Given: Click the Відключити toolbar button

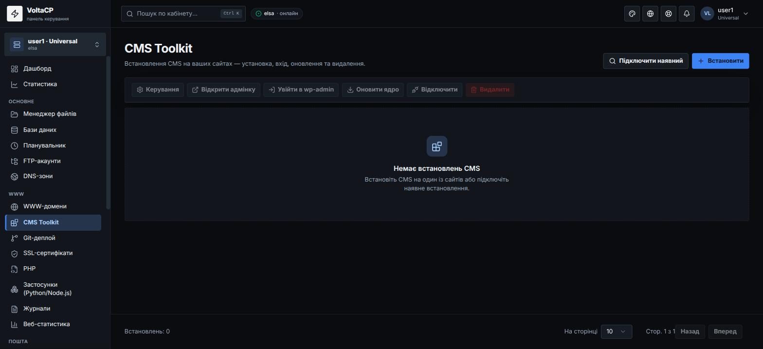Looking at the screenshot, I should [x=435, y=90].
